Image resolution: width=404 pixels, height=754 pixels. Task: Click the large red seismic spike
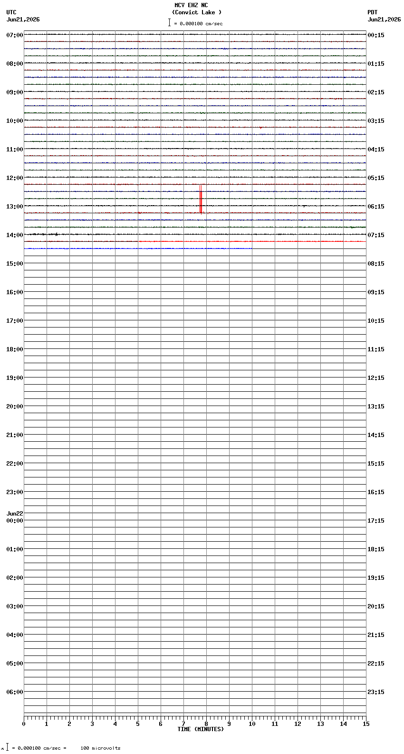(x=201, y=199)
